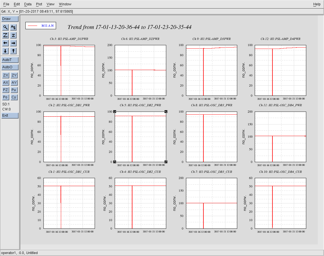
Task: Click the Ch 7: H1:PSL-OSC_DB3_CUR title
Action: point(212,172)
